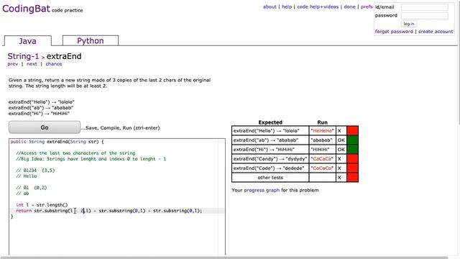Open the progress graph link
Screen dimensions: 460x259
(x=262, y=190)
